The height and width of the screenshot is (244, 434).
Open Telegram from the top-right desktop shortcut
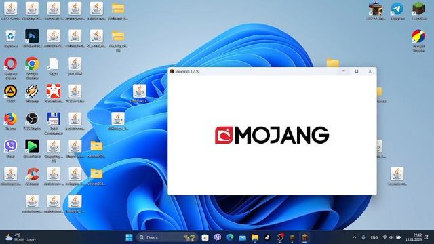pyautogui.click(x=397, y=9)
